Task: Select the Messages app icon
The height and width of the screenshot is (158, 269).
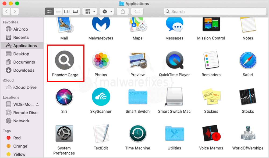Action: 174,25
